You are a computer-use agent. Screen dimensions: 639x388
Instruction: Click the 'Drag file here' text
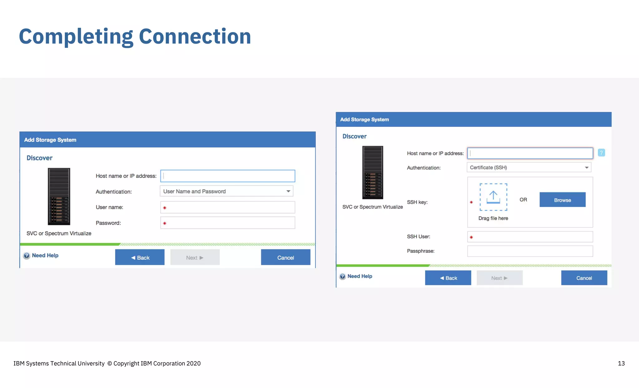[x=493, y=218]
